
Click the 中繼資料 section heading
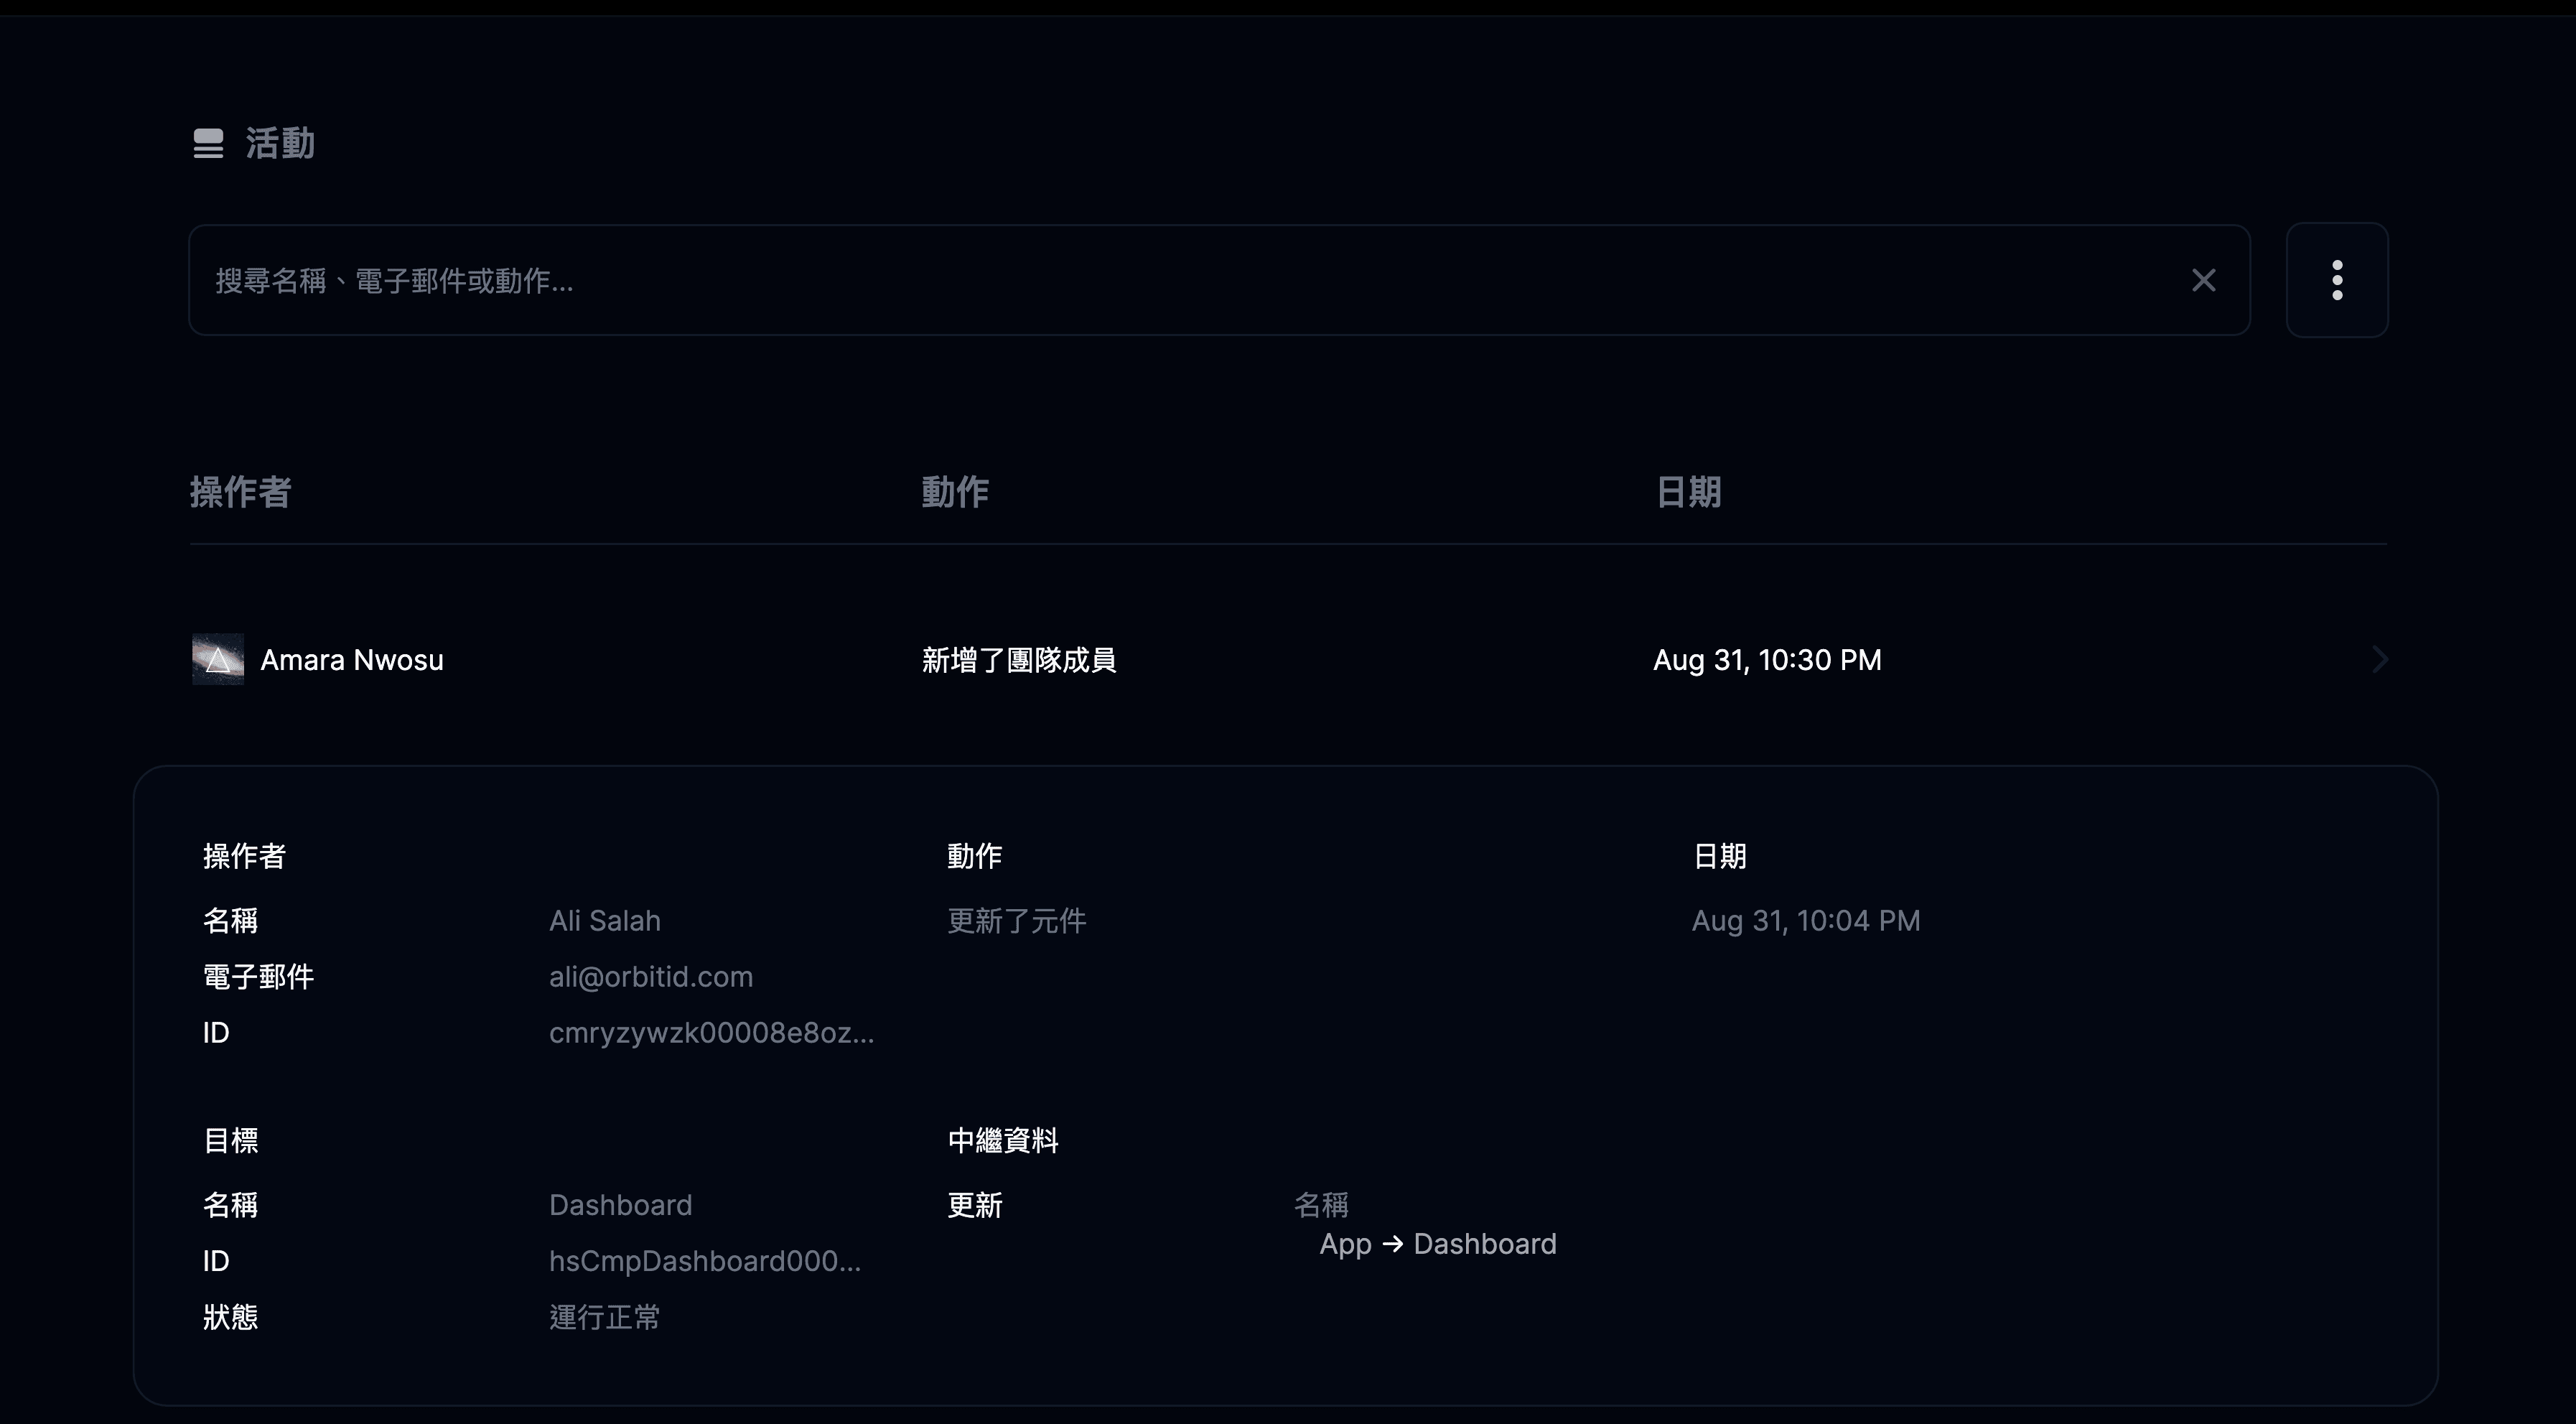[1002, 1140]
